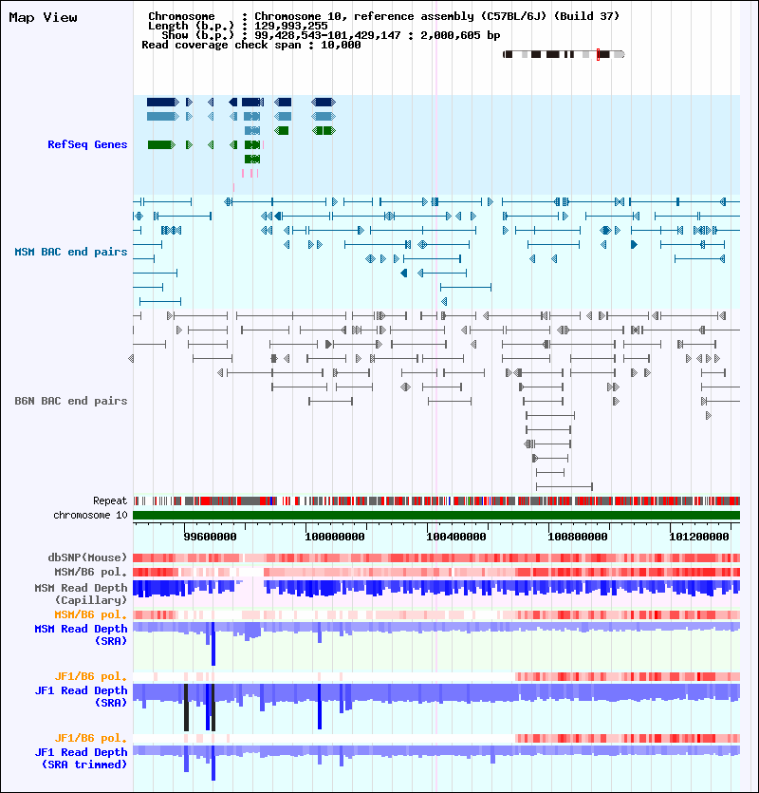Viewport: 759px width, 793px height.
Task: Click the Show (b.p.) range text
Action: [331, 35]
